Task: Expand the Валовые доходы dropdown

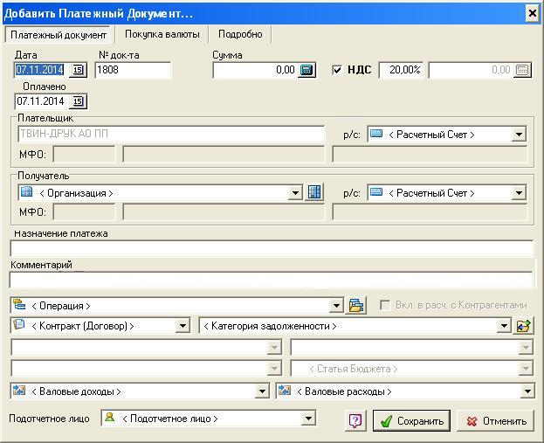Action: [x=264, y=391]
